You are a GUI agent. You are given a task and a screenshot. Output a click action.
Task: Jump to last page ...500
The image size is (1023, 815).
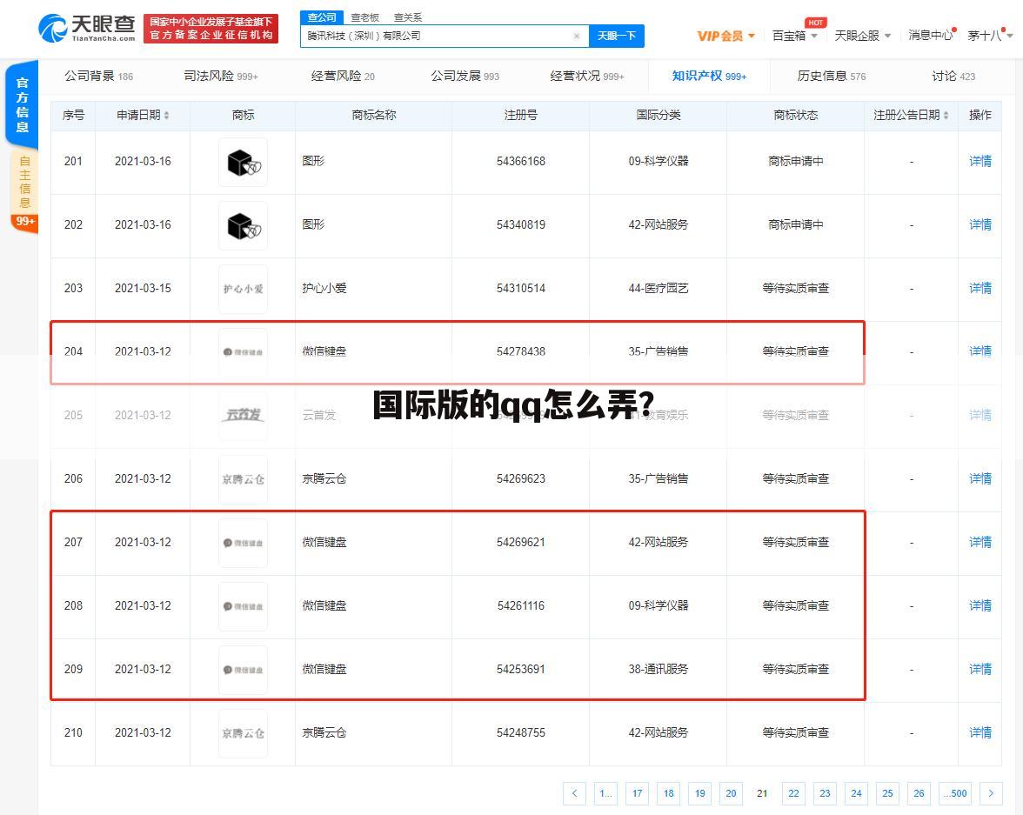tap(955, 793)
